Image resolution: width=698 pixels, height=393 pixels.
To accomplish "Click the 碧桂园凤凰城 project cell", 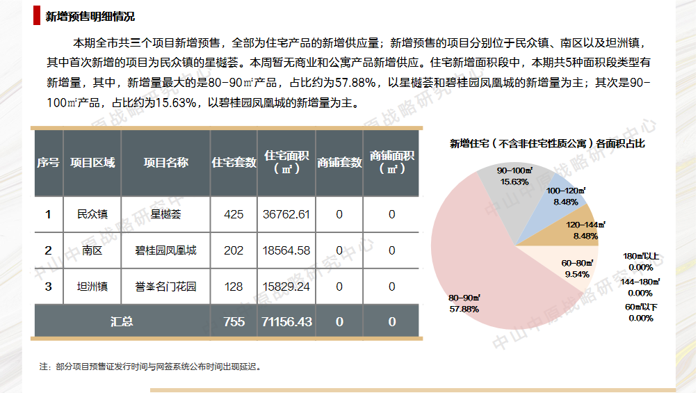I will pyautogui.click(x=165, y=250).
